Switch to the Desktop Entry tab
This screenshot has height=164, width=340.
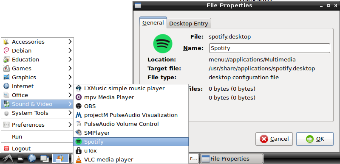pos(189,24)
